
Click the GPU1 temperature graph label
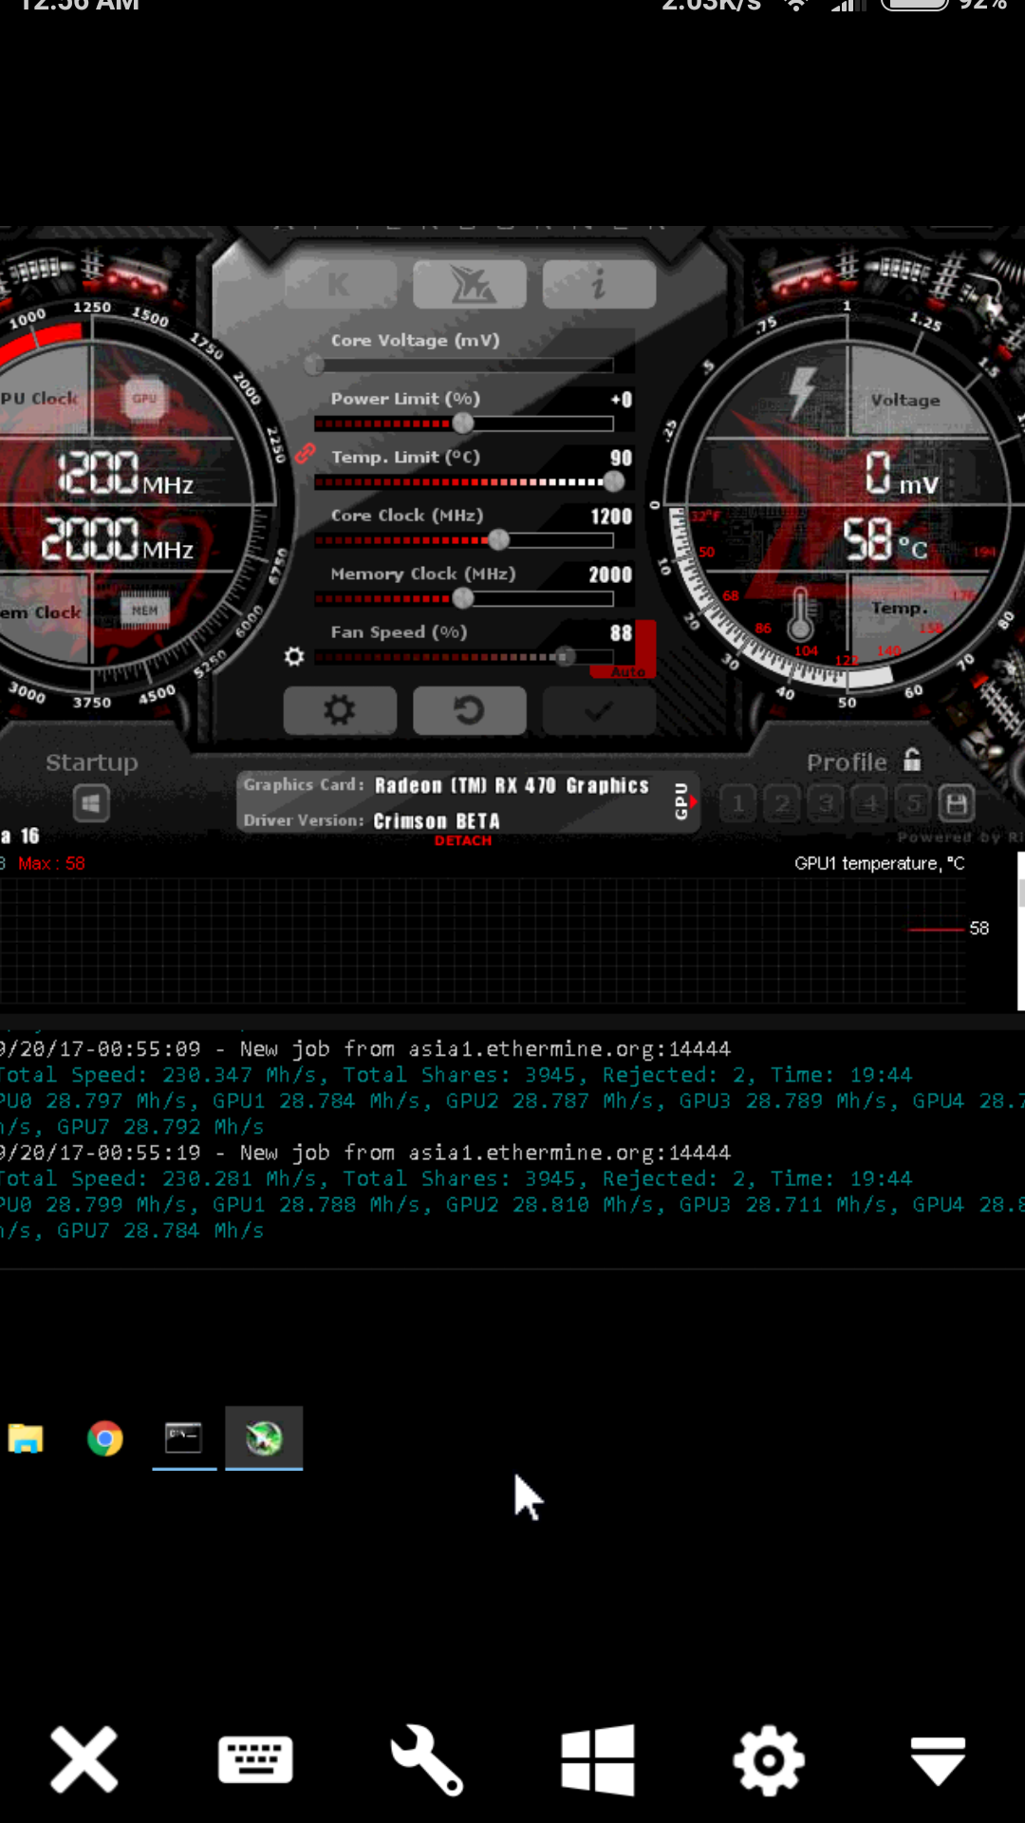point(879,863)
